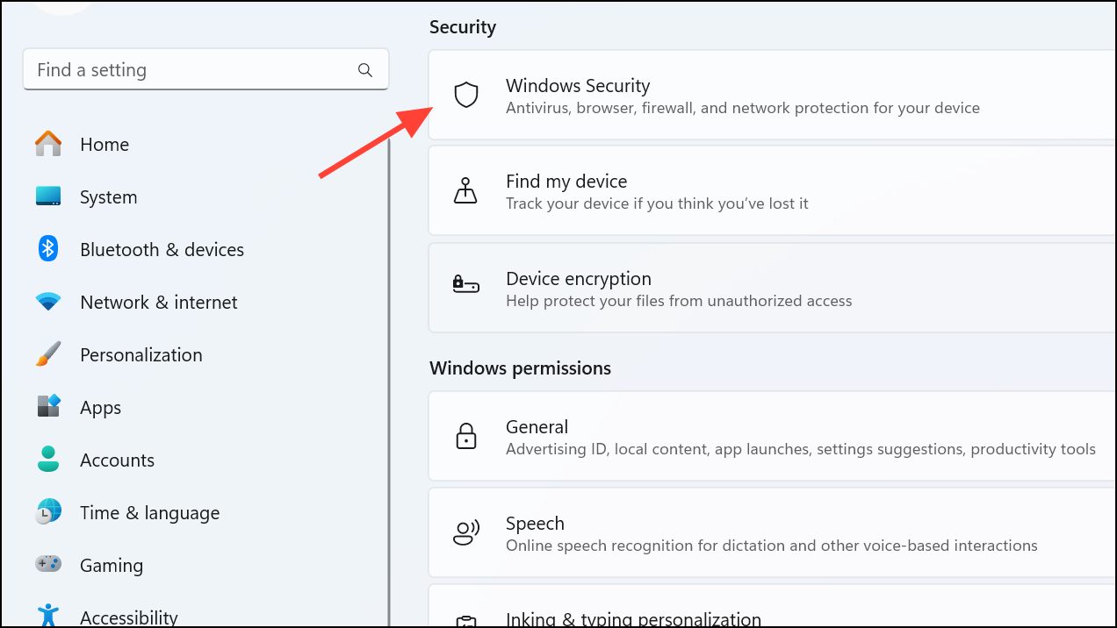Select Time & language label

pos(149,513)
